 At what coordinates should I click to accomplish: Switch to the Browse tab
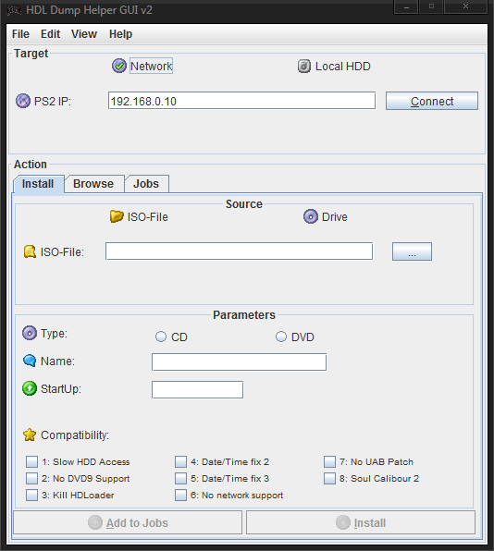pyautogui.click(x=93, y=184)
